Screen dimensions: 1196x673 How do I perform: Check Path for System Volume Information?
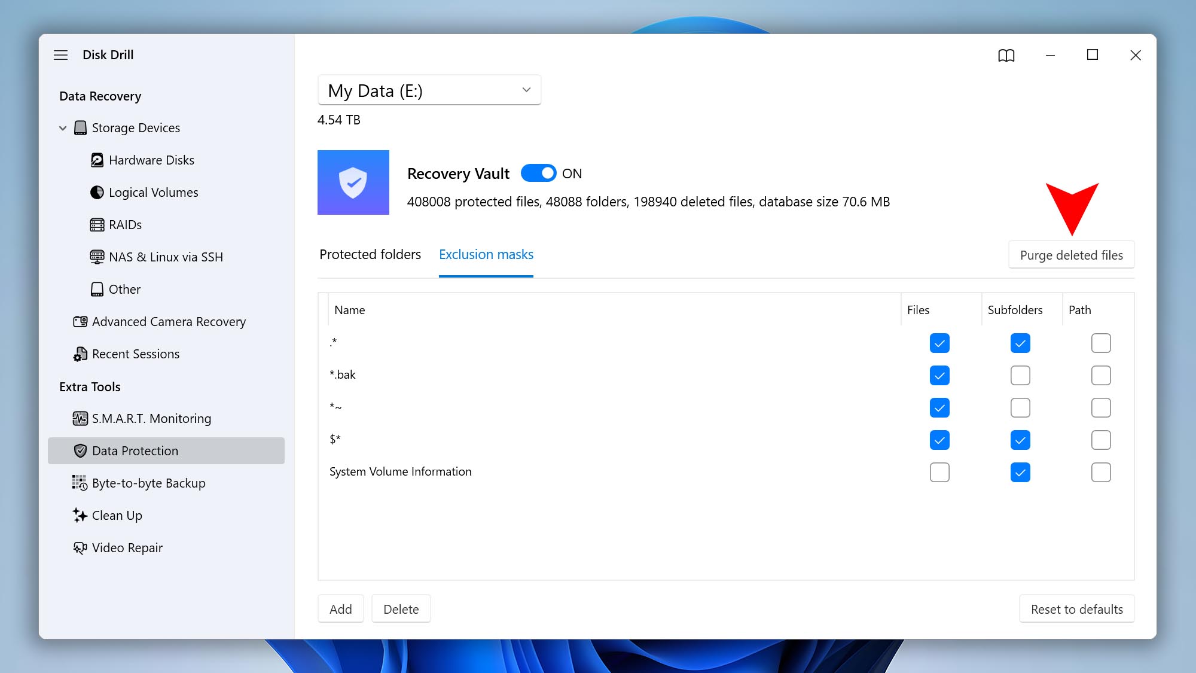[1101, 473]
